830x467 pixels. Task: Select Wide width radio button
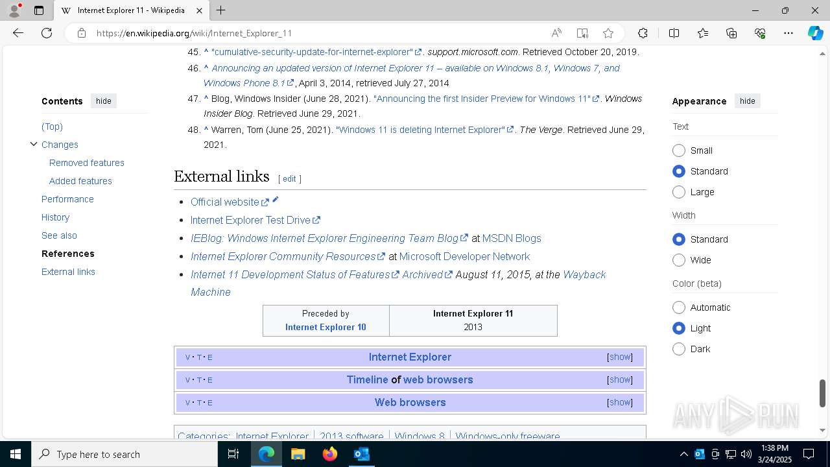click(x=679, y=260)
